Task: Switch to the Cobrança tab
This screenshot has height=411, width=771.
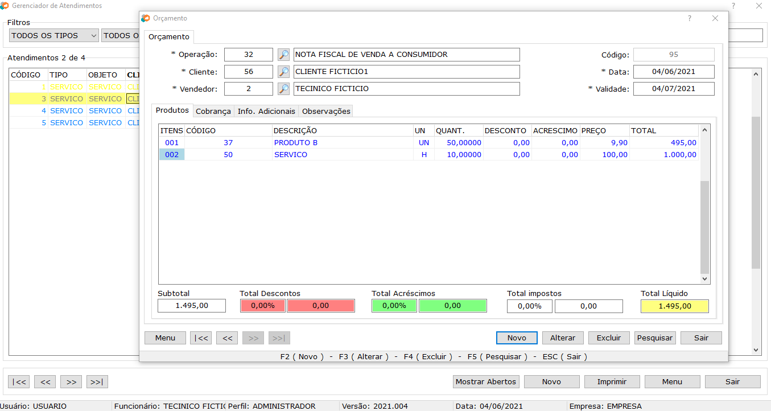Action: (213, 111)
